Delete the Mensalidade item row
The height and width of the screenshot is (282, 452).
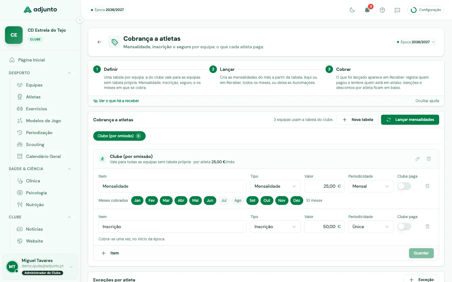428,186
